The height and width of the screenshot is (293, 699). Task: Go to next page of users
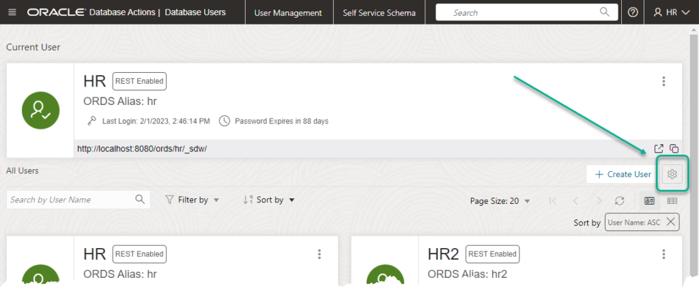pyautogui.click(x=599, y=201)
